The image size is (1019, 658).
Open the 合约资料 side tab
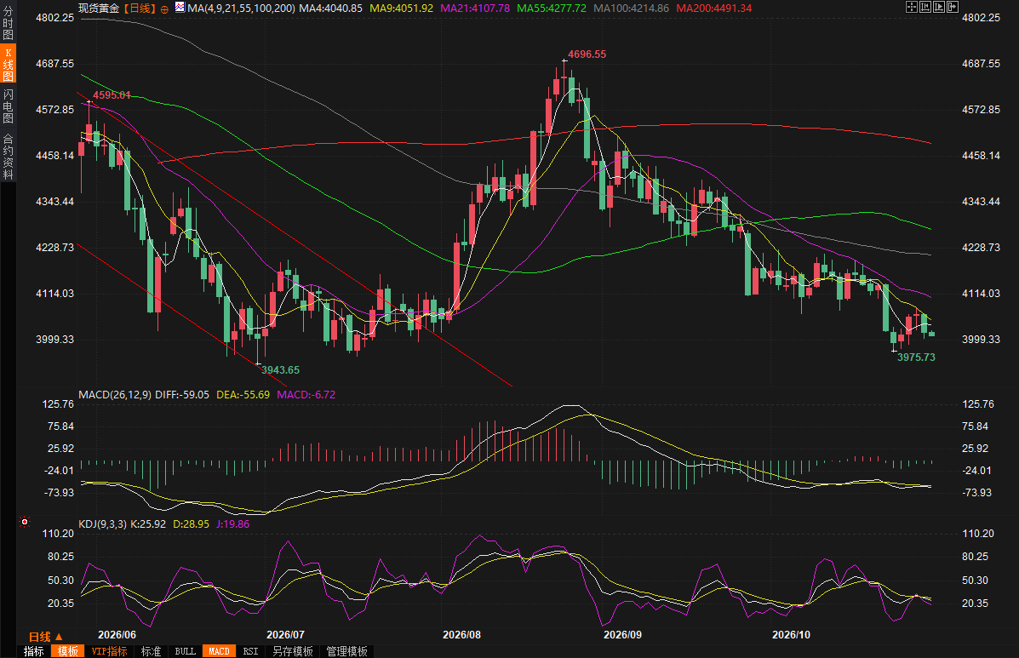click(8, 156)
